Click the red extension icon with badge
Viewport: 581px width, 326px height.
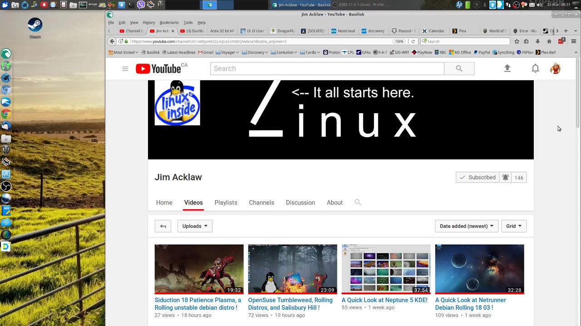(x=561, y=41)
